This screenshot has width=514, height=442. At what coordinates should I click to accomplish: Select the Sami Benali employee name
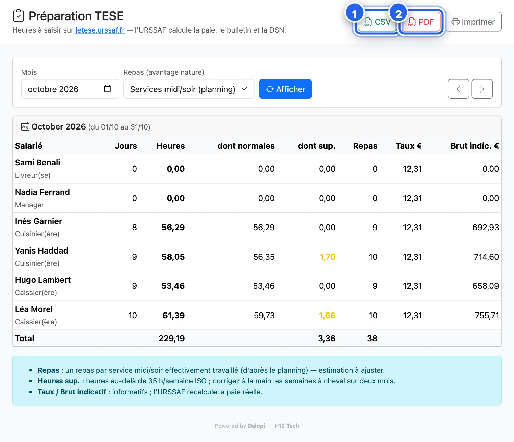38,163
